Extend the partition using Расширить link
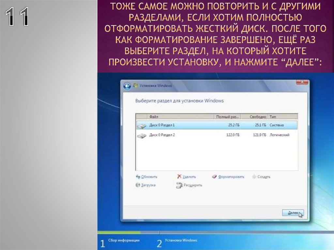Screen dimensions: 334x250 point(193,185)
